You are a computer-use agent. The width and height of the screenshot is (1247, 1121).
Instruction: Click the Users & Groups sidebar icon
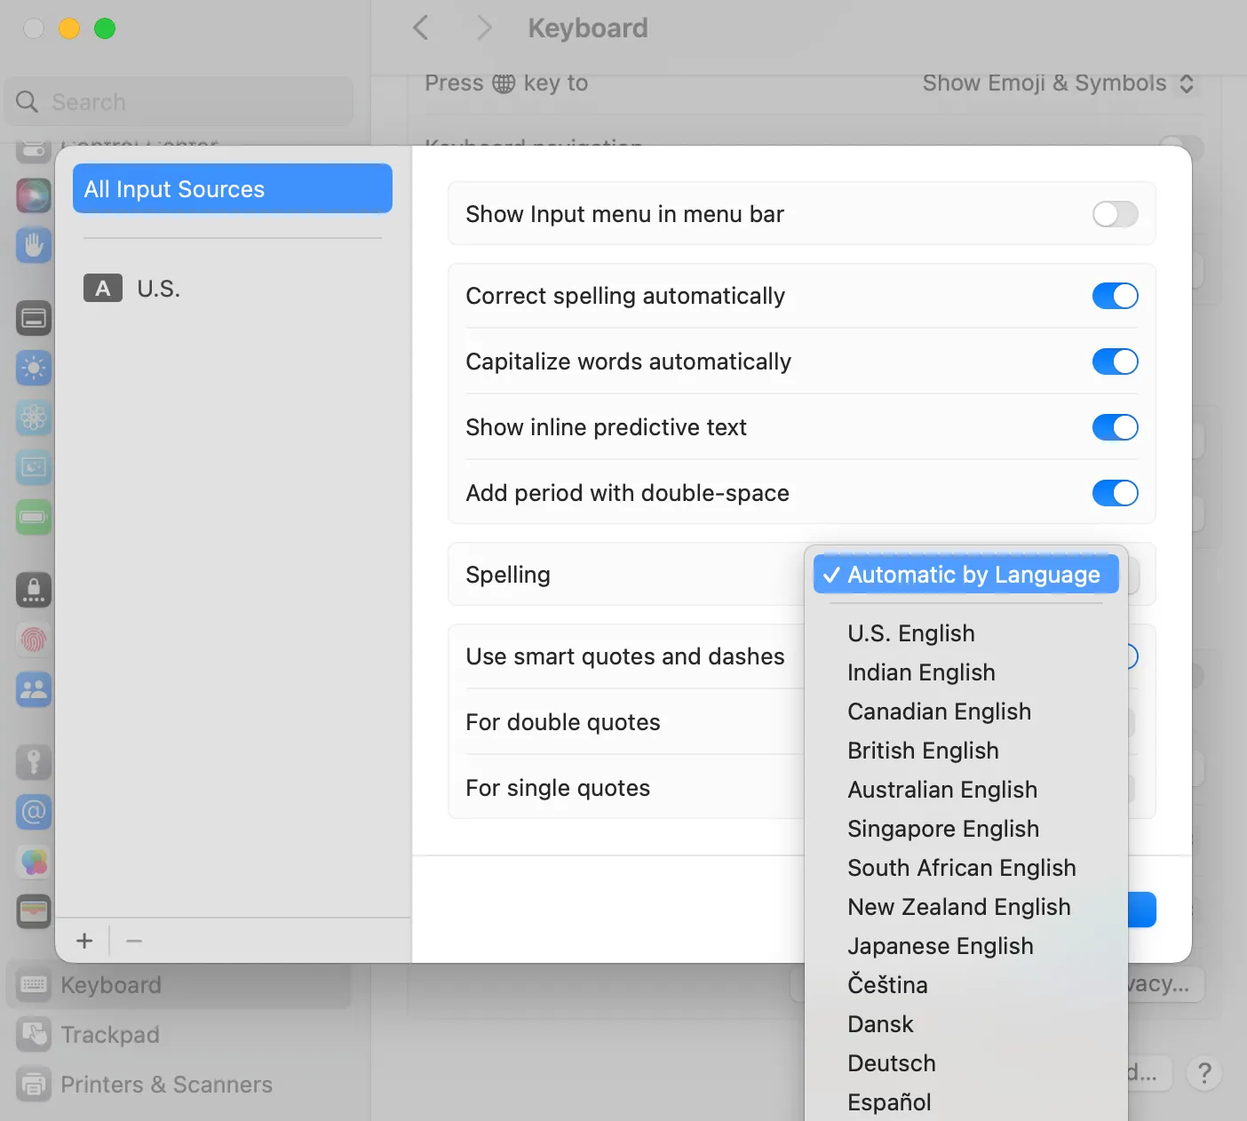(34, 689)
